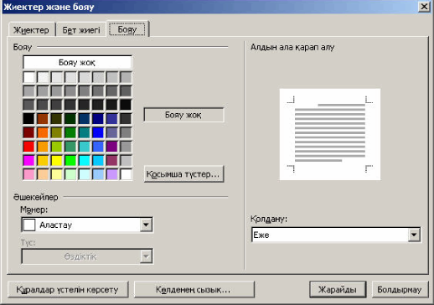Click the disabled Түс color dropdown
The width and height of the screenshot is (434, 305).
point(87,256)
